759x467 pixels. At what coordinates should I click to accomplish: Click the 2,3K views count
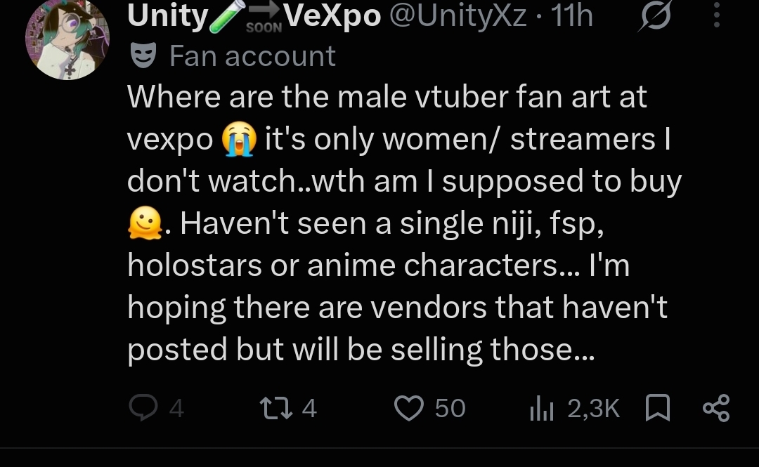pos(593,409)
